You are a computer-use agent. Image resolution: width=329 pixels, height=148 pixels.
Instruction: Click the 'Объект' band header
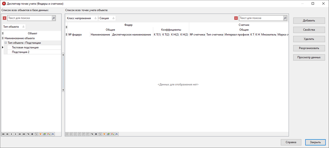(33, 33)
